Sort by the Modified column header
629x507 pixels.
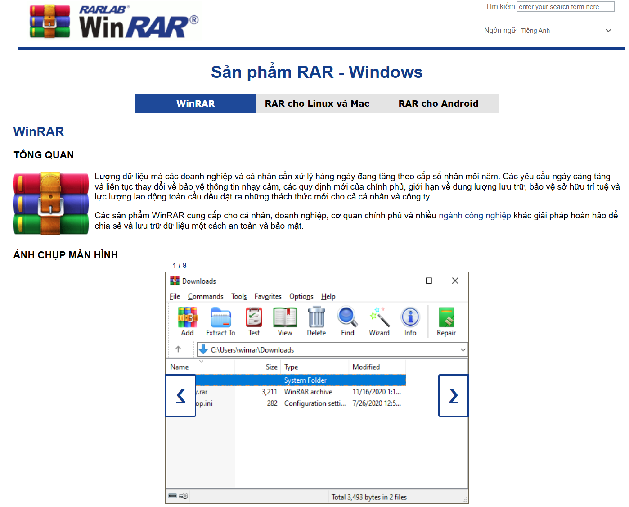click(377, 367)
